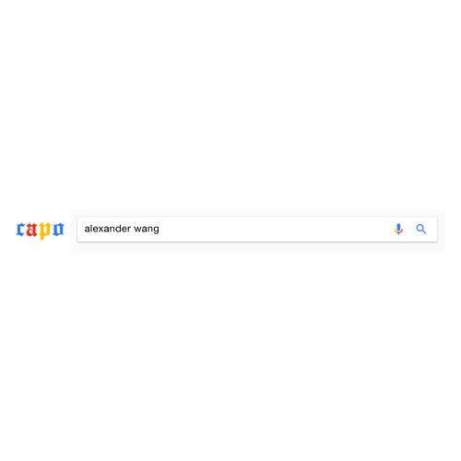461x461 pixels.
Task: Place cursor on the word wang
Action: [x=147, y=230]
